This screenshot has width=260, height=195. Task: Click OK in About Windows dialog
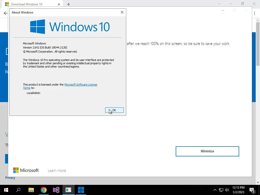[114, 110]
